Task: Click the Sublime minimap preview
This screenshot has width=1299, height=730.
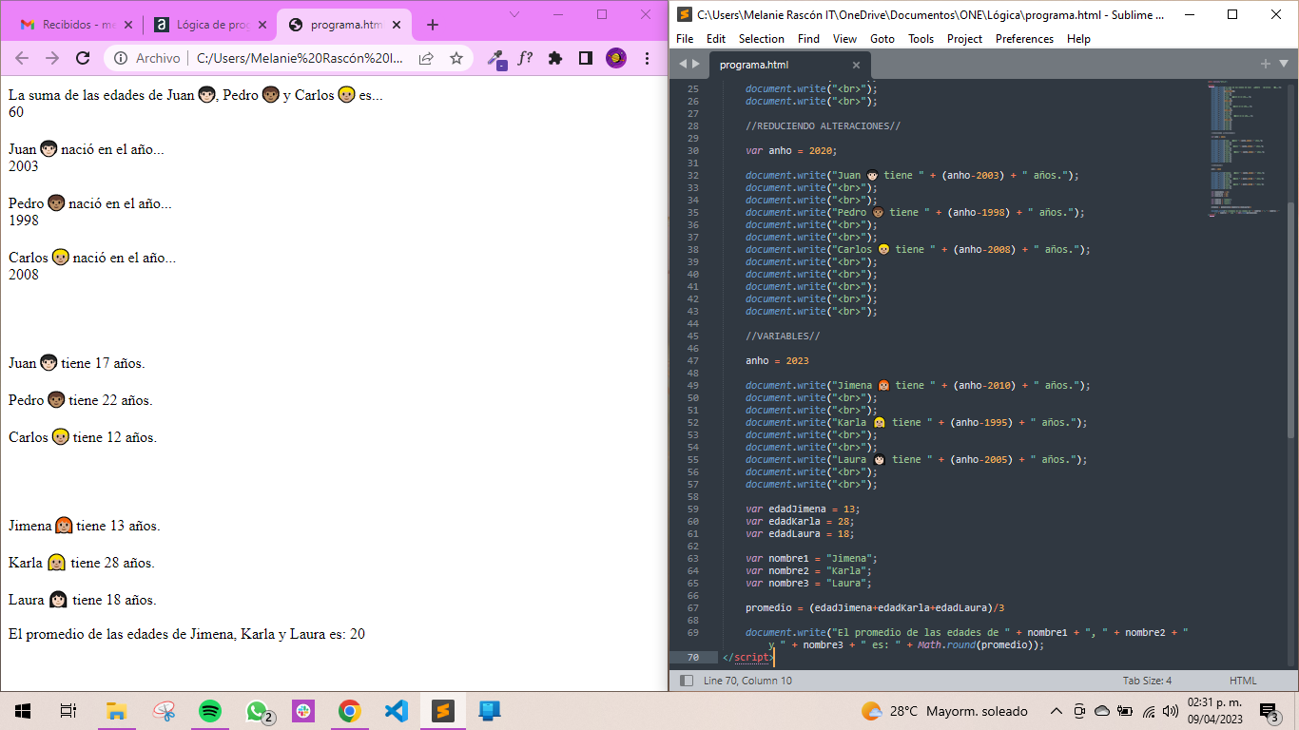Action: tap(1246, 147)
